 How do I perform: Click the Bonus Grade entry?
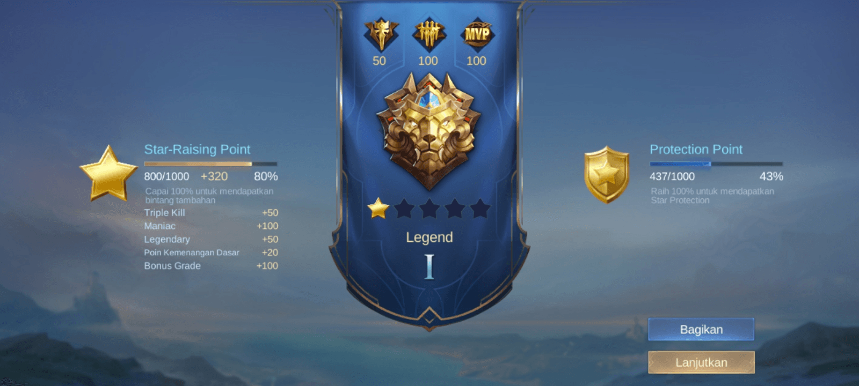tap(211, 265)
